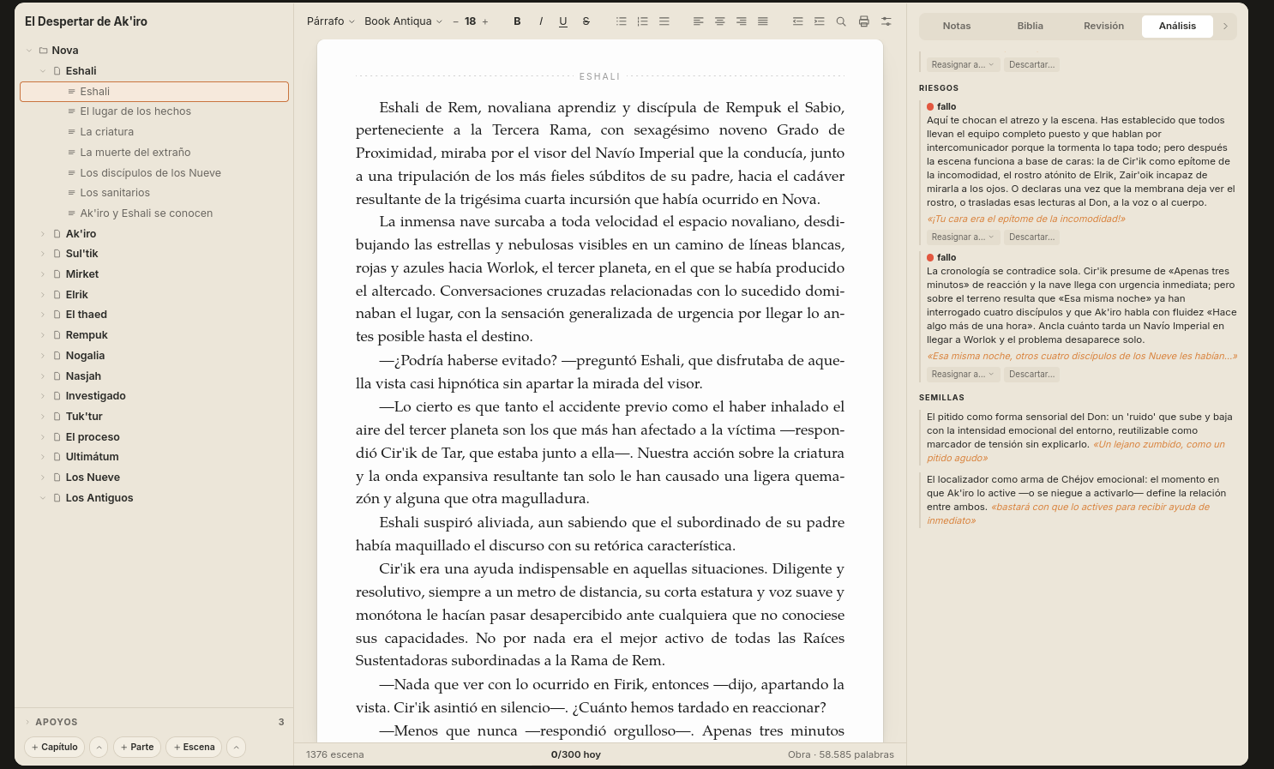Insert a bulleted list
Screen dimensions: 1274x769
pos(622,21)
